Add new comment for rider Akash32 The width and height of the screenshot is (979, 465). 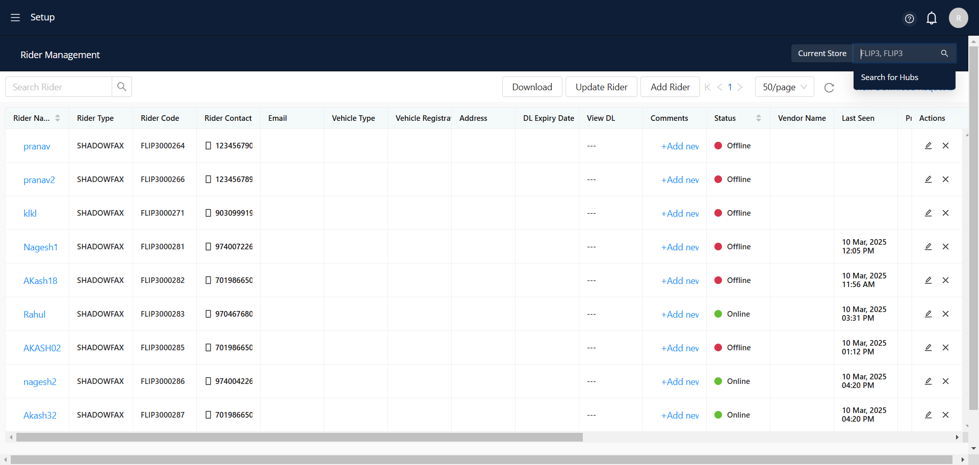tap(680, 416)
